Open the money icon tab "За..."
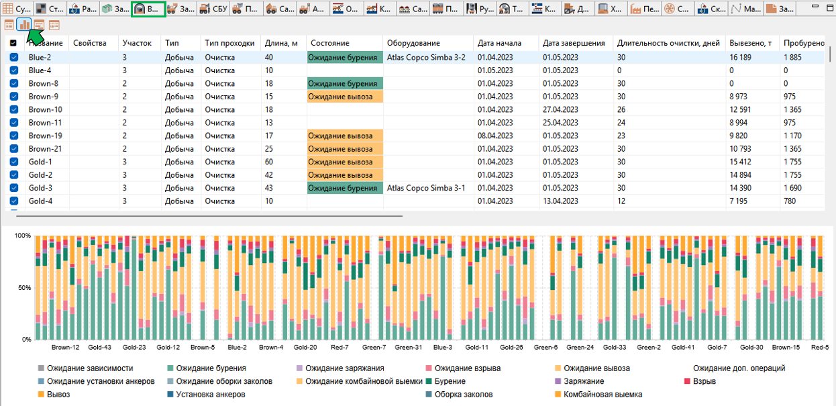The height and width of the screenshot is (406, 836). click(115, 9)
